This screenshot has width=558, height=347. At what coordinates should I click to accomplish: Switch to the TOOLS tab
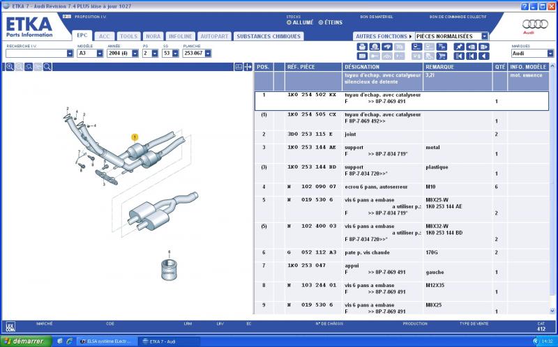pyautogui.click(x=128, y=36)
